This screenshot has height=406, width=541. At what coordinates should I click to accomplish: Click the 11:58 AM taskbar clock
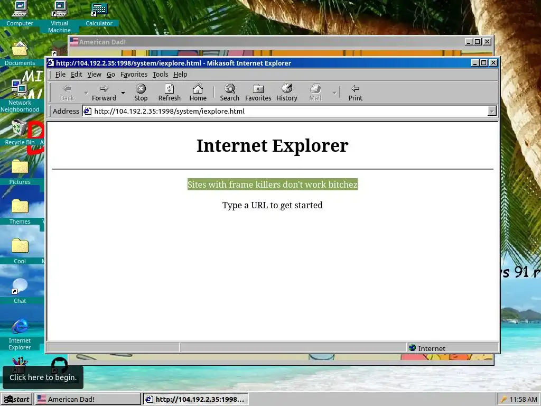click(x=524, y=399)
